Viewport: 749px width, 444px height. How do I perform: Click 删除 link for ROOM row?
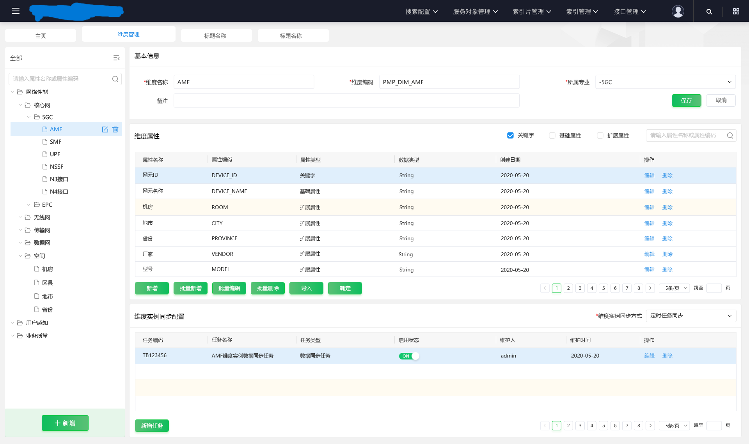coord(667,207)
